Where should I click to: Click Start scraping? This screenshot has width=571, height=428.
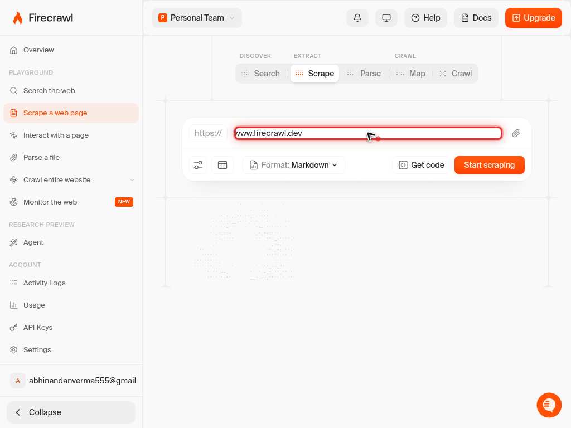pyautogui.click(x=490, y=165)
